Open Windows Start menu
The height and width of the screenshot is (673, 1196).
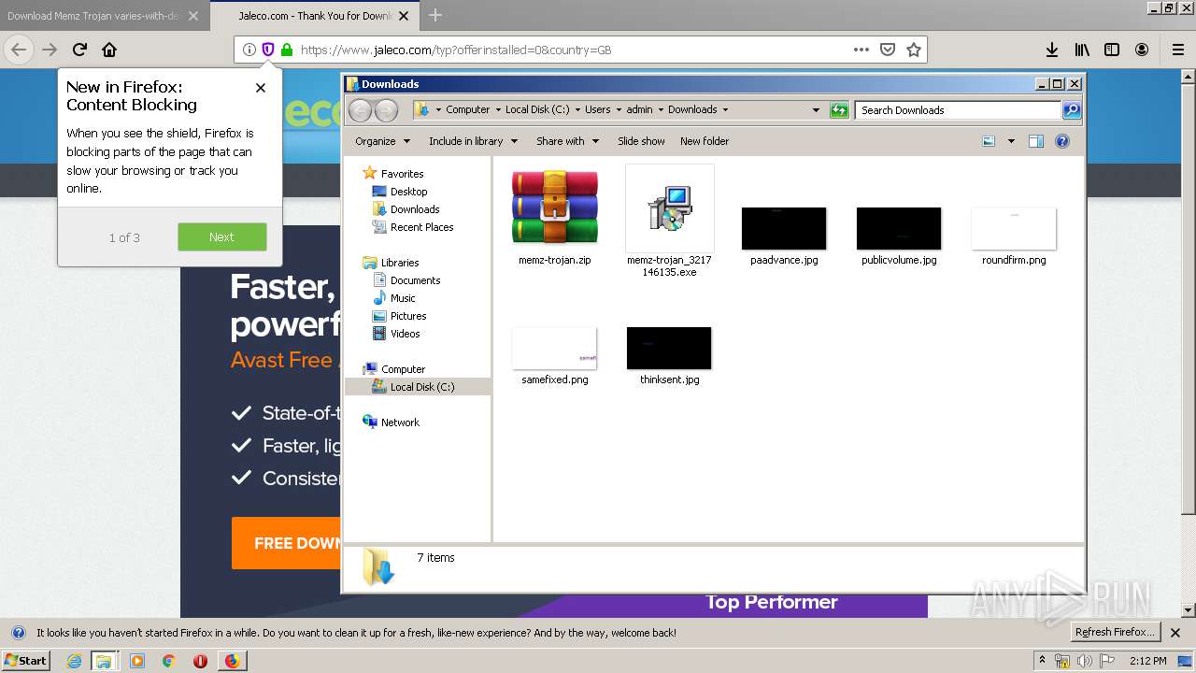pyautogui.click(x=25, y=660)
